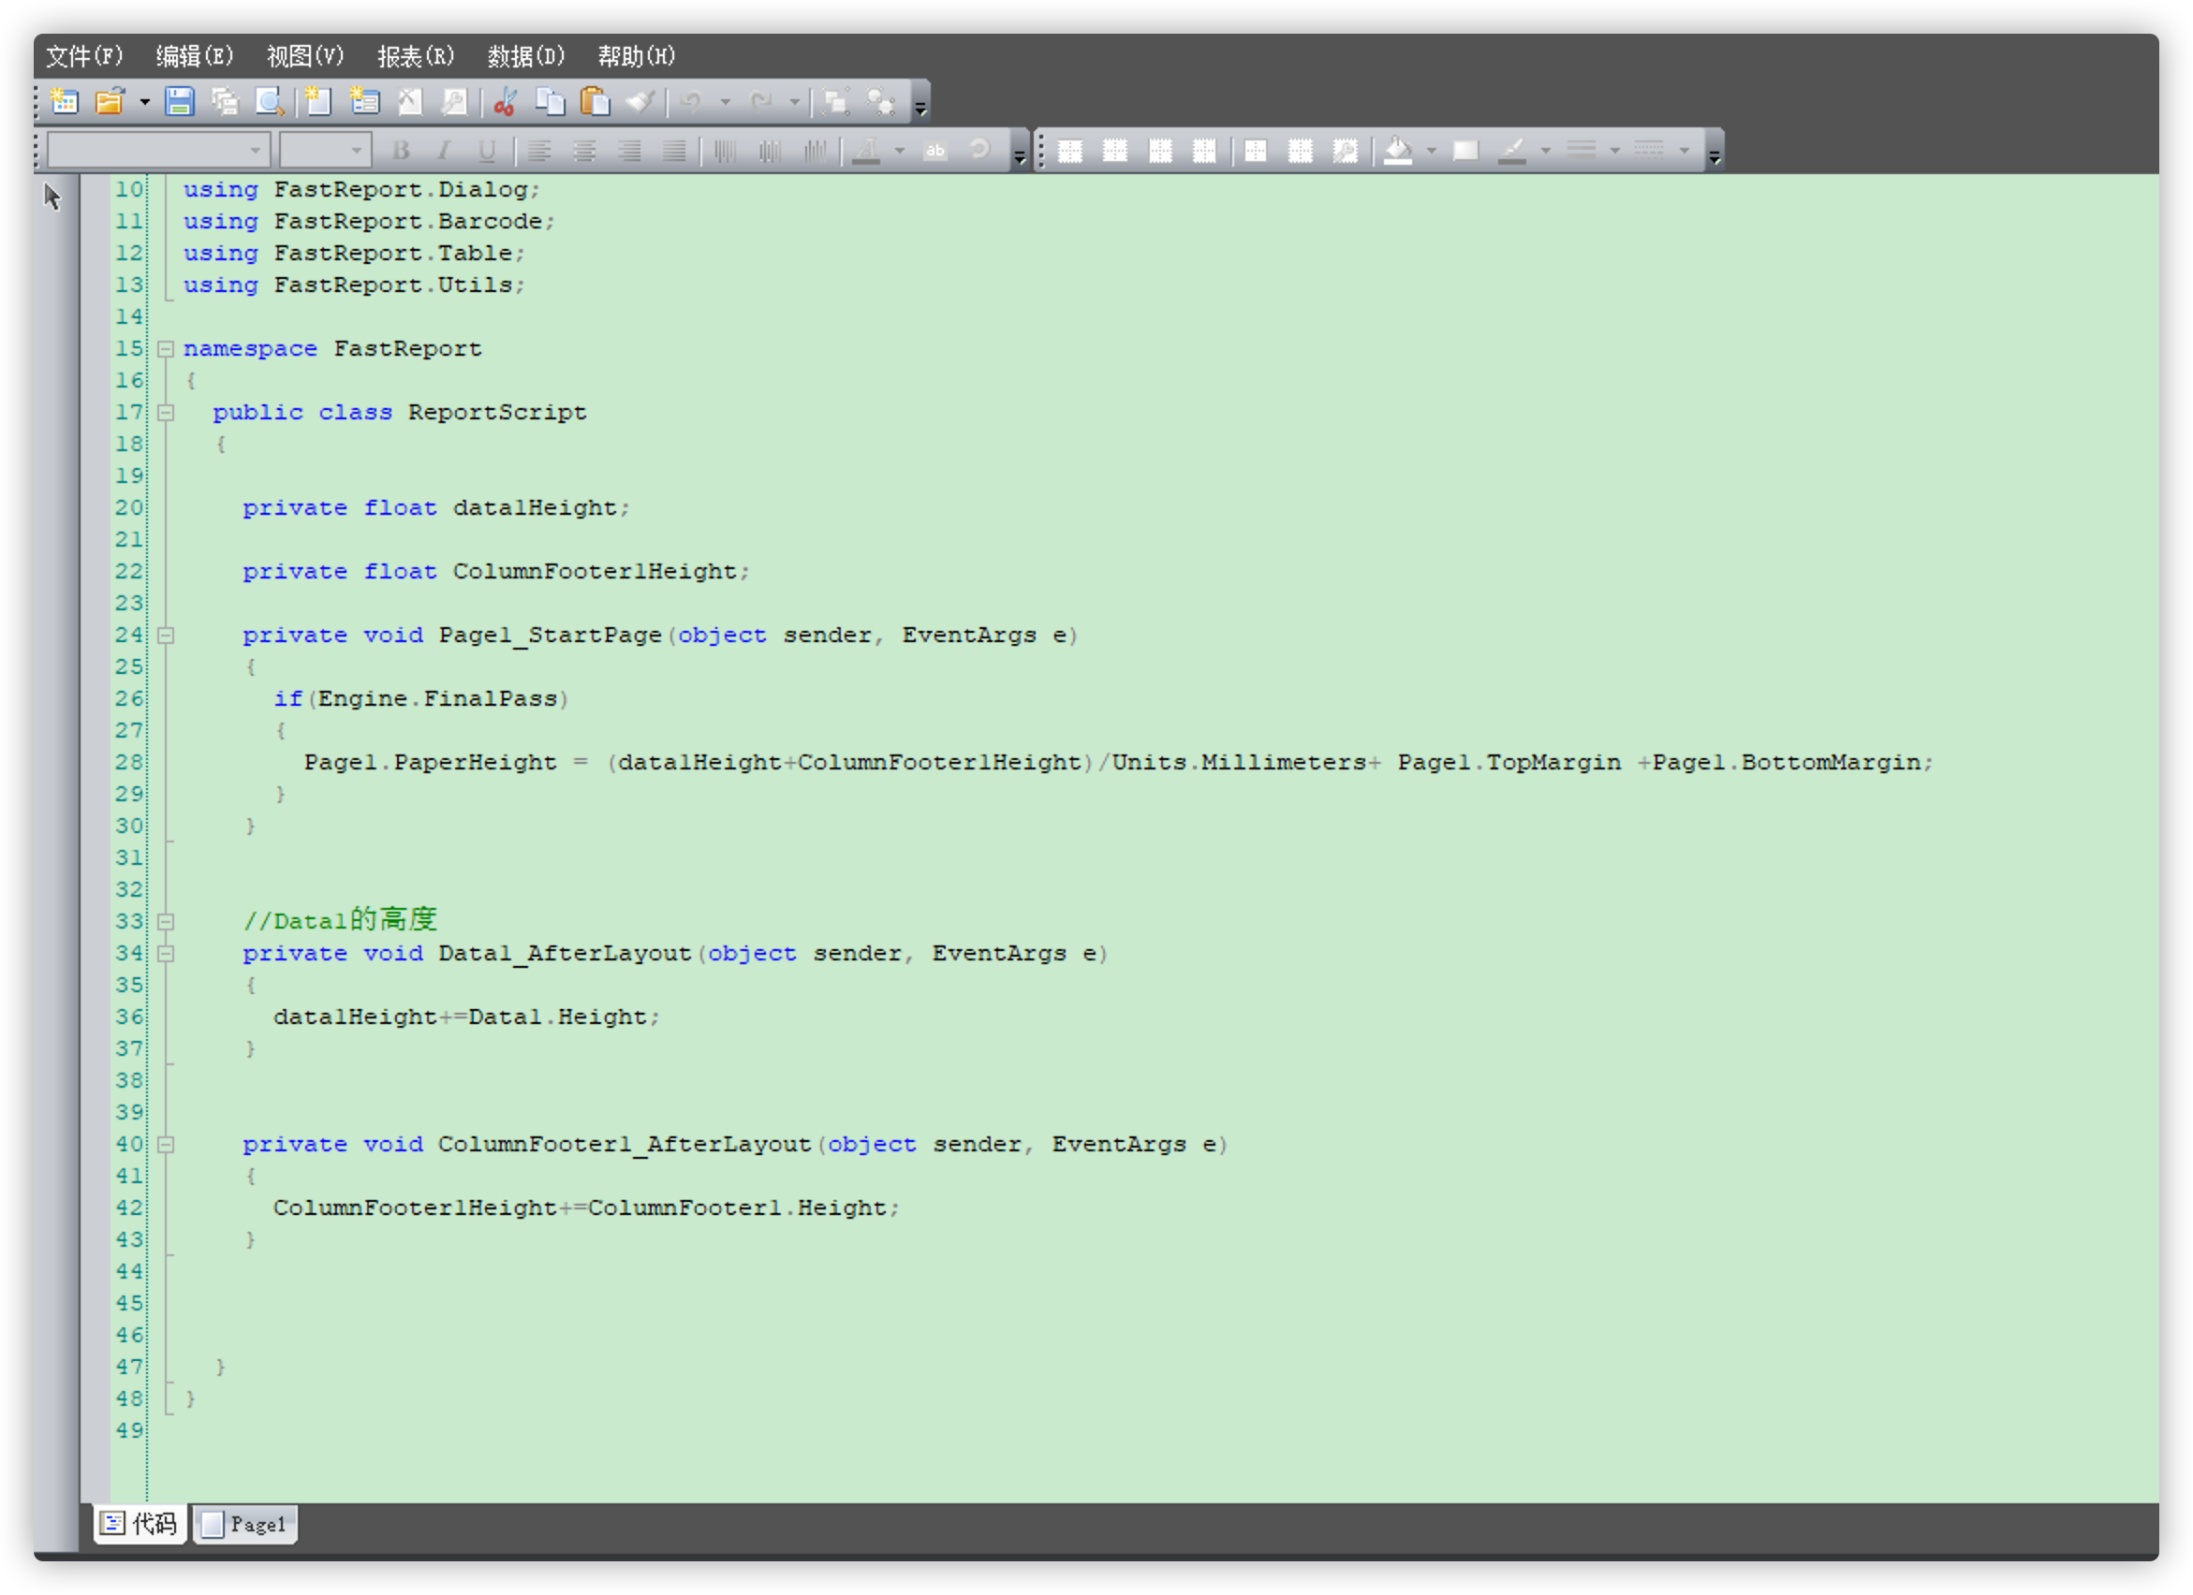Toggle Bold text formatting
The width and height of the screenshot is (2193, 1595).
point(401,151)
